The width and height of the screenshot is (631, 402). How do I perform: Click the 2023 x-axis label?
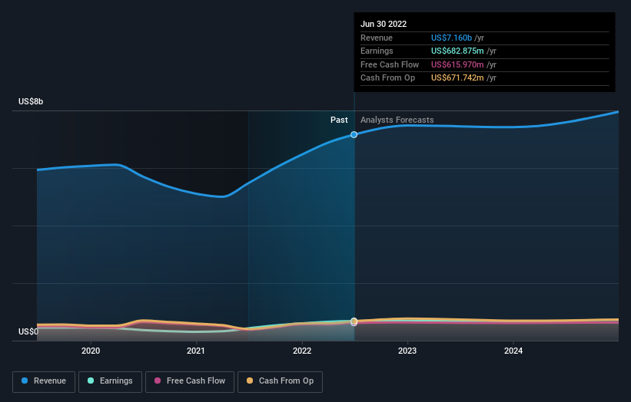(x=407, y=351)
